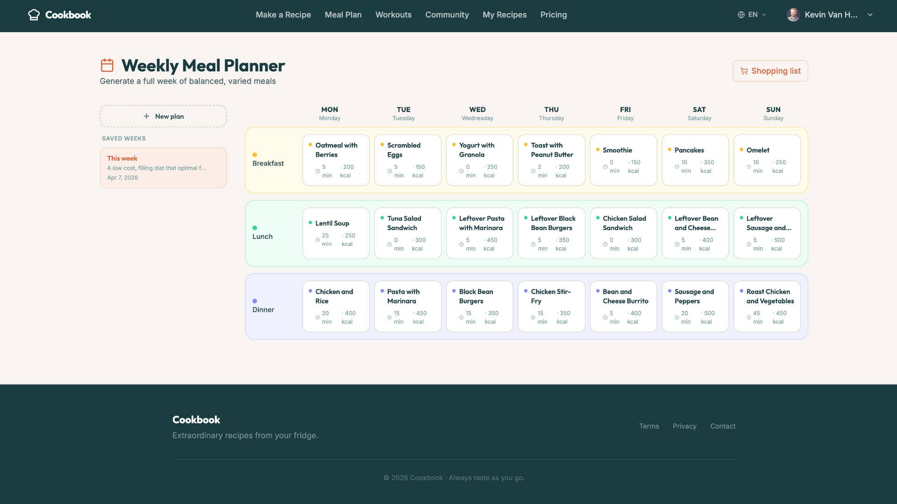Click the purple dot on Sausage and Peppers

tap(669, 291)
